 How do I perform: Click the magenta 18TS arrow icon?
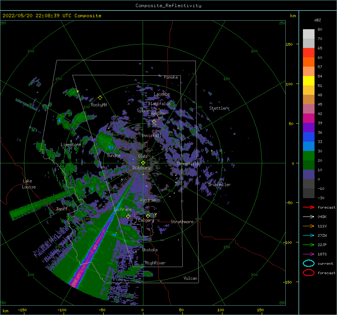coord(309,254)
